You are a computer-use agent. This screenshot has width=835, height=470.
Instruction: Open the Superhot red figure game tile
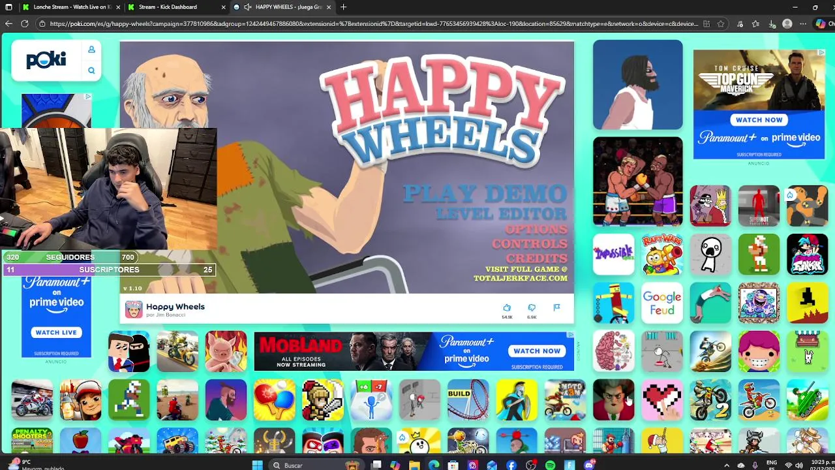(759, 206)
